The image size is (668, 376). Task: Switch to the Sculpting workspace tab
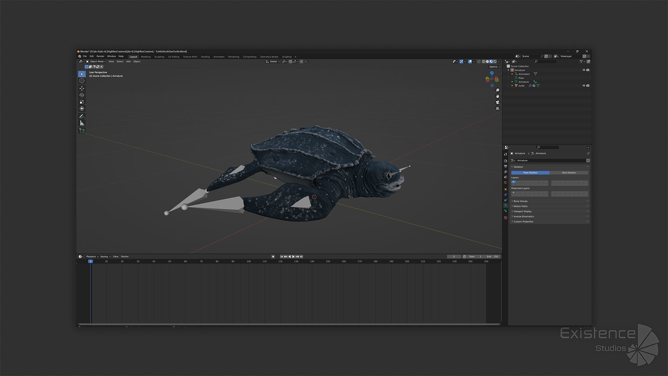click(x=159, y=57)
